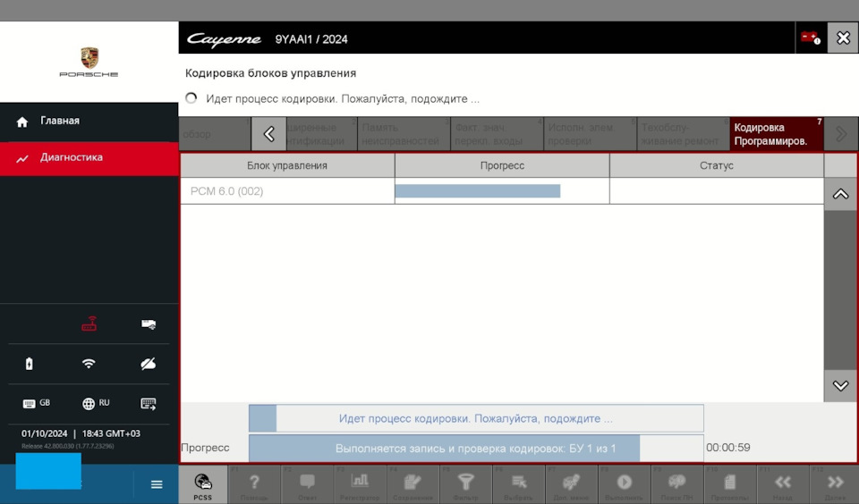
Task: Click the Ответ (F2) speech bubble
Action: click(307, 485)
